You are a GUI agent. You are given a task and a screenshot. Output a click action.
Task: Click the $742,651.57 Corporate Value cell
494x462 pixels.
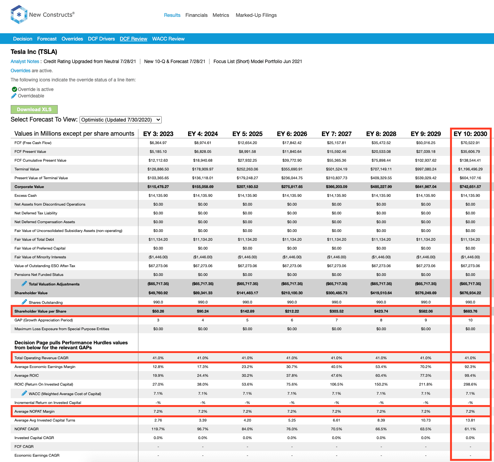click(470, 187)
